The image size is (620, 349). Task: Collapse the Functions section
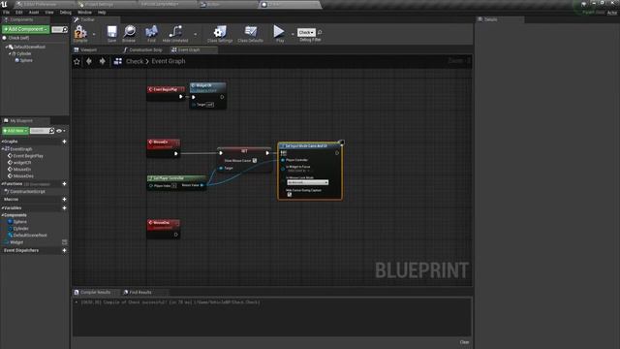pyautogui.click(x=2, y=184)
